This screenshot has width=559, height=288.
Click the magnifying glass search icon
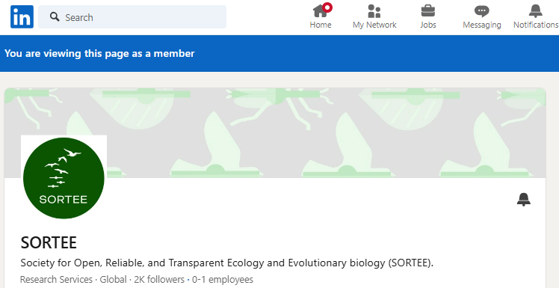point(55,16)
